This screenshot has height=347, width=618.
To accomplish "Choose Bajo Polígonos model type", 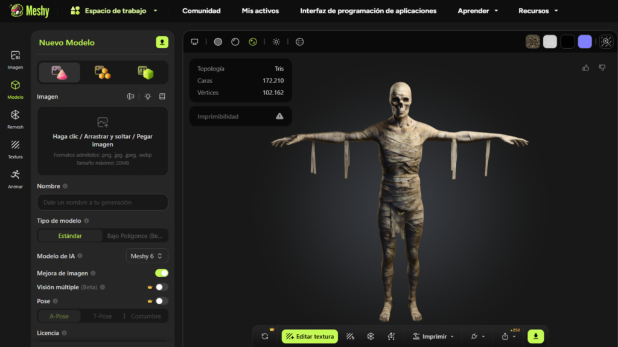I will [135, 236].
